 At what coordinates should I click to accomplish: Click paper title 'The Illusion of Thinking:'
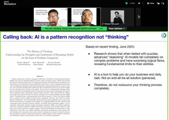pyautogui.click(x=40, y=52)
